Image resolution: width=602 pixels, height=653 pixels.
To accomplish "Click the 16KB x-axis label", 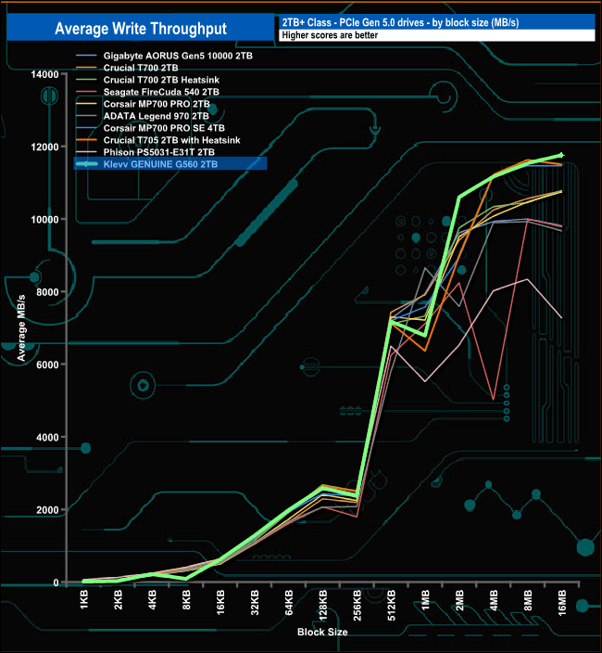I will coord(220,602).
